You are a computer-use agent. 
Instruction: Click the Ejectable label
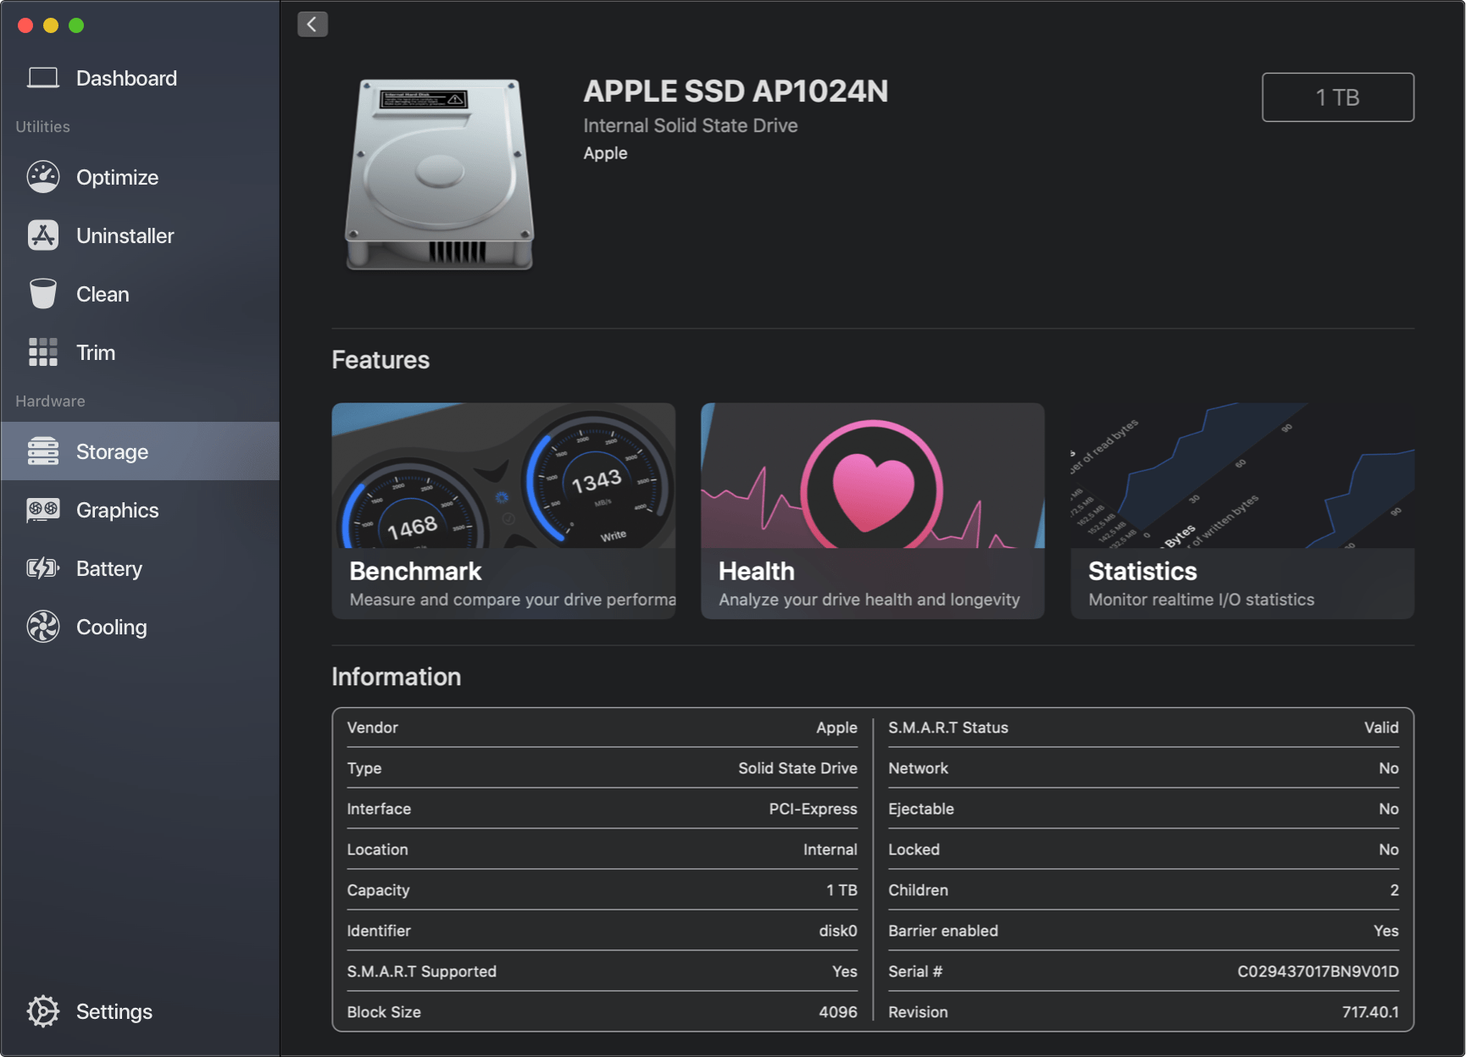[x=920, y=809]
